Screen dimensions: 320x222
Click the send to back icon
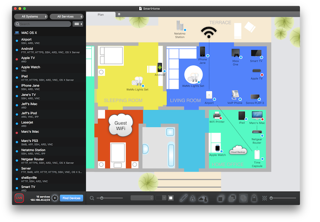click(x=232, y=198)
